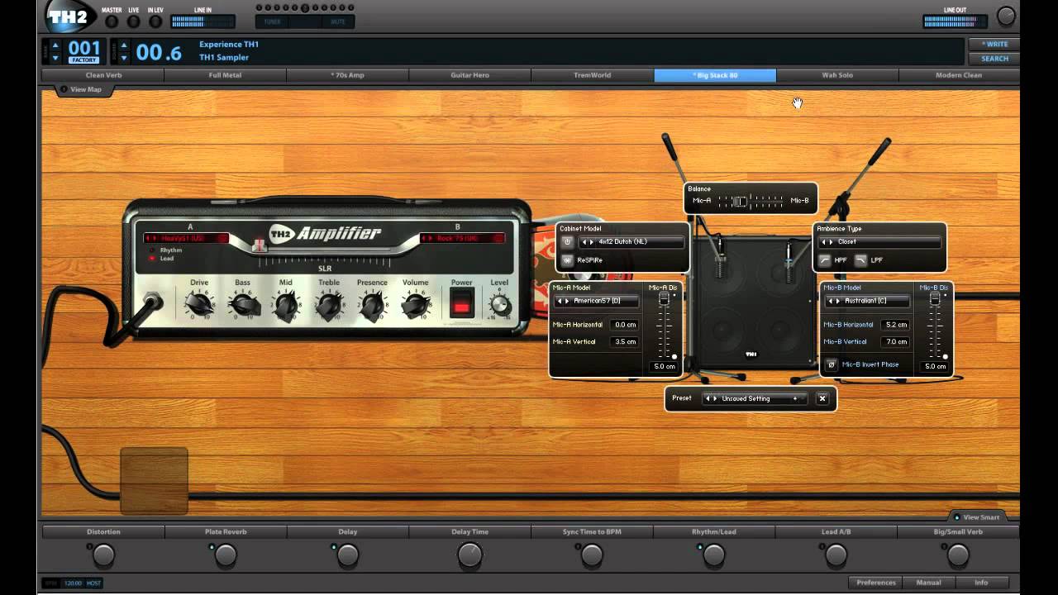
Task: Open Preferences
Action: [875, 583]
